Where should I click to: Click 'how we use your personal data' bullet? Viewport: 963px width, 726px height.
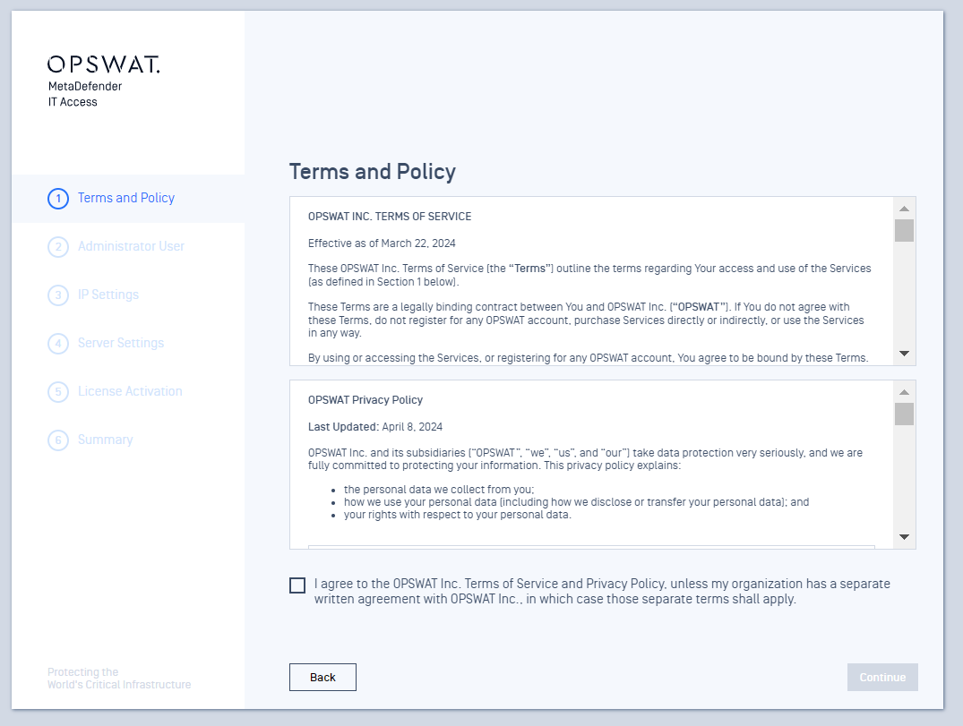coord(576,502)
